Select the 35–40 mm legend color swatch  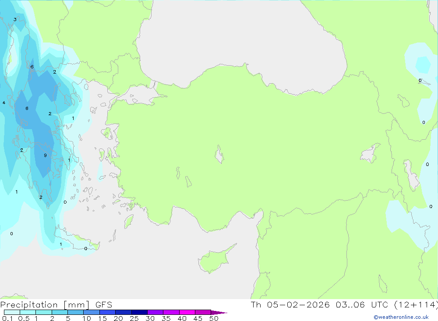[171, 312]
